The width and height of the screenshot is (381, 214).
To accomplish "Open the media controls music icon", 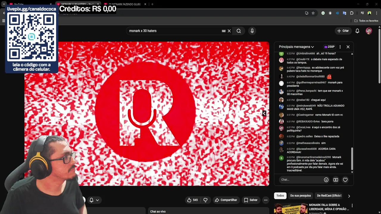I will [x=362, y=13].
